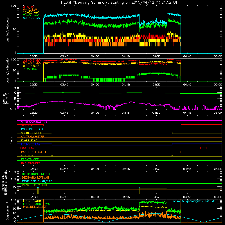
Task: Click the 05:00 tick label under decimation panel
Action: [x=218, y=197]
